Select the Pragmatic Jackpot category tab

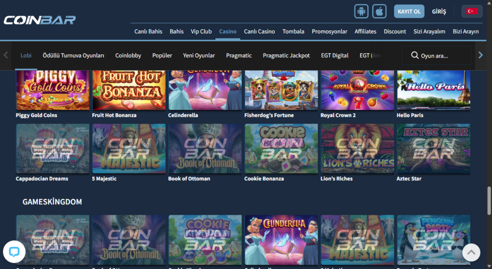286,56
